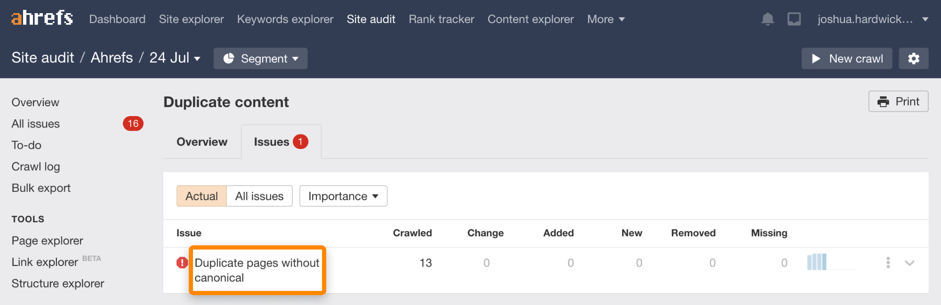Expand the Duplicate pages issue row chevron
This screenshot has height=305, width=941.
[x=909, y=263]
